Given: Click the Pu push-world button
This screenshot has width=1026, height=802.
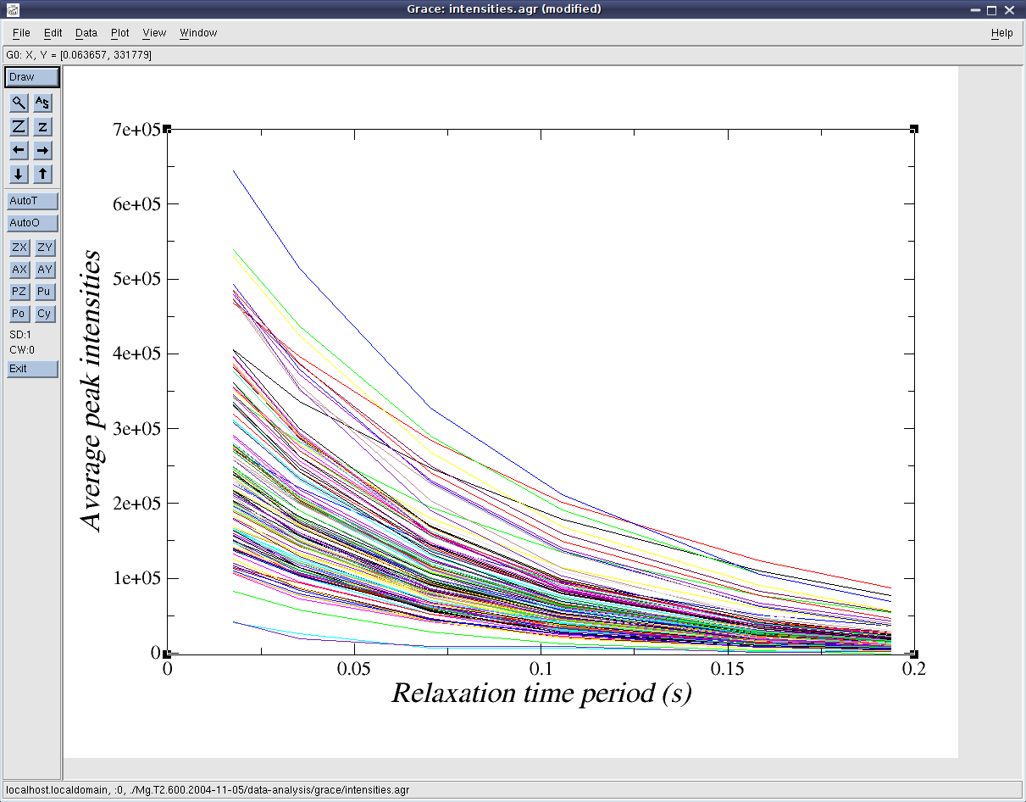Looking at the screenshot, I should click(x=44, y=292).
